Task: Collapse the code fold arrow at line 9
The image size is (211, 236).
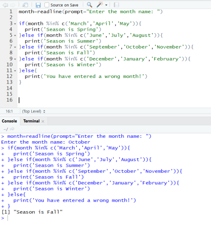Action: click(15, 59)
